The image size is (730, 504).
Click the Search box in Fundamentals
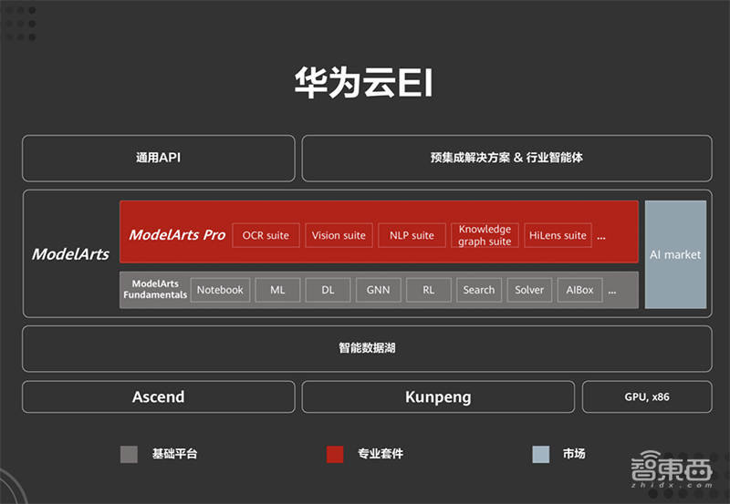(479, 290)
